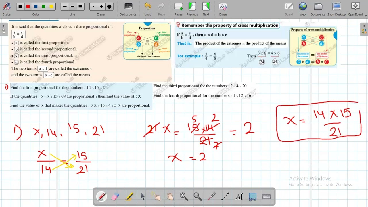The width and height of the screenshot is (368, 207).
Task: Select the Capture part of screen tool
Action: coord(253,197)
